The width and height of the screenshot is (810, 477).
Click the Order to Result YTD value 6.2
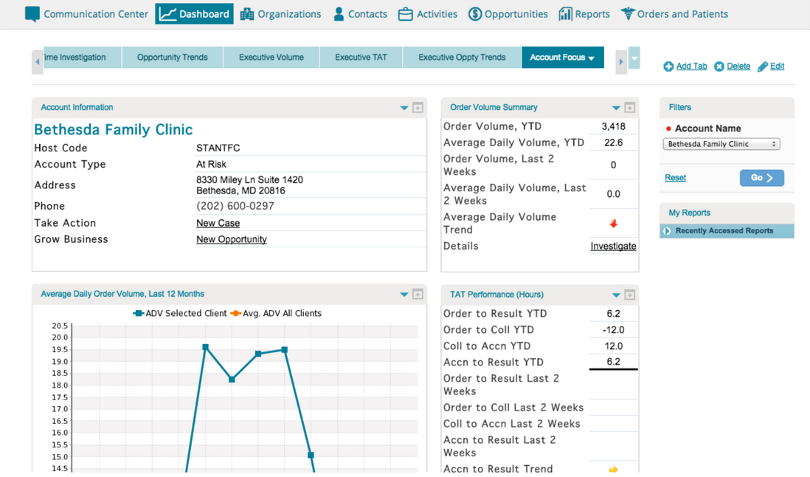pyautogui.click(x=613, y=314)
